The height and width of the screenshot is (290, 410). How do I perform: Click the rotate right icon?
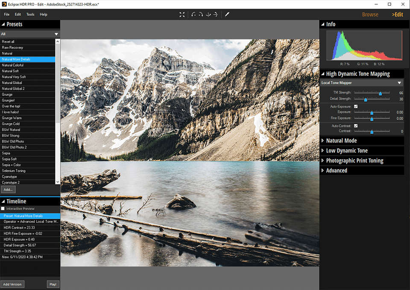coord(201,15)
